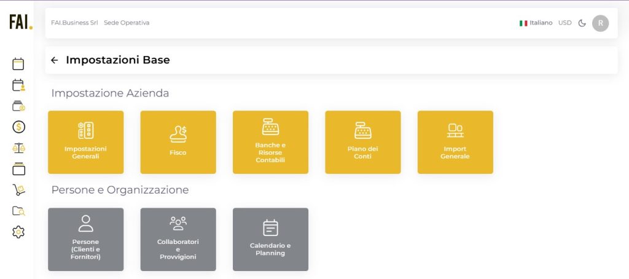Go back using the arrow icon

pos(55,60)
